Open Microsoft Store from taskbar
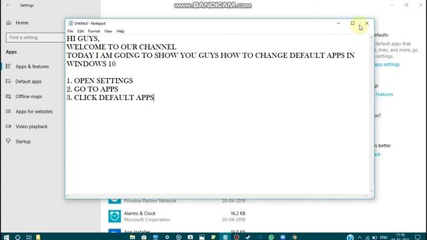The height and width of the screenshot is (240, 427). (144, 237)
